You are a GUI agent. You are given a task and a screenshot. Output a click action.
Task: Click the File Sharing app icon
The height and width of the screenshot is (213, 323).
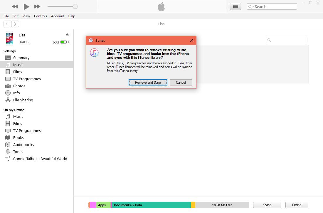[x=8, y=100]
